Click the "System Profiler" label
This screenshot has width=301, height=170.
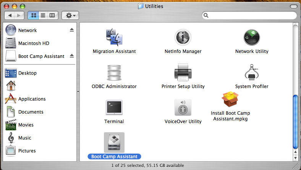pos(252,87)
